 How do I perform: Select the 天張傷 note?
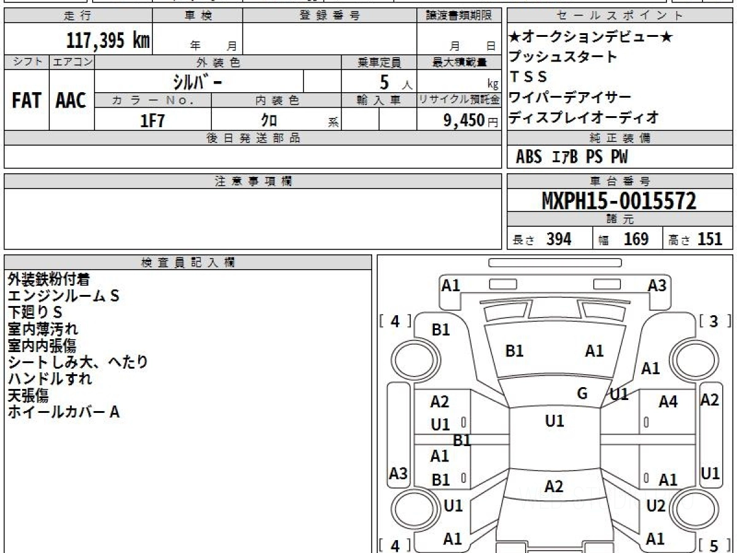(28, 396)
